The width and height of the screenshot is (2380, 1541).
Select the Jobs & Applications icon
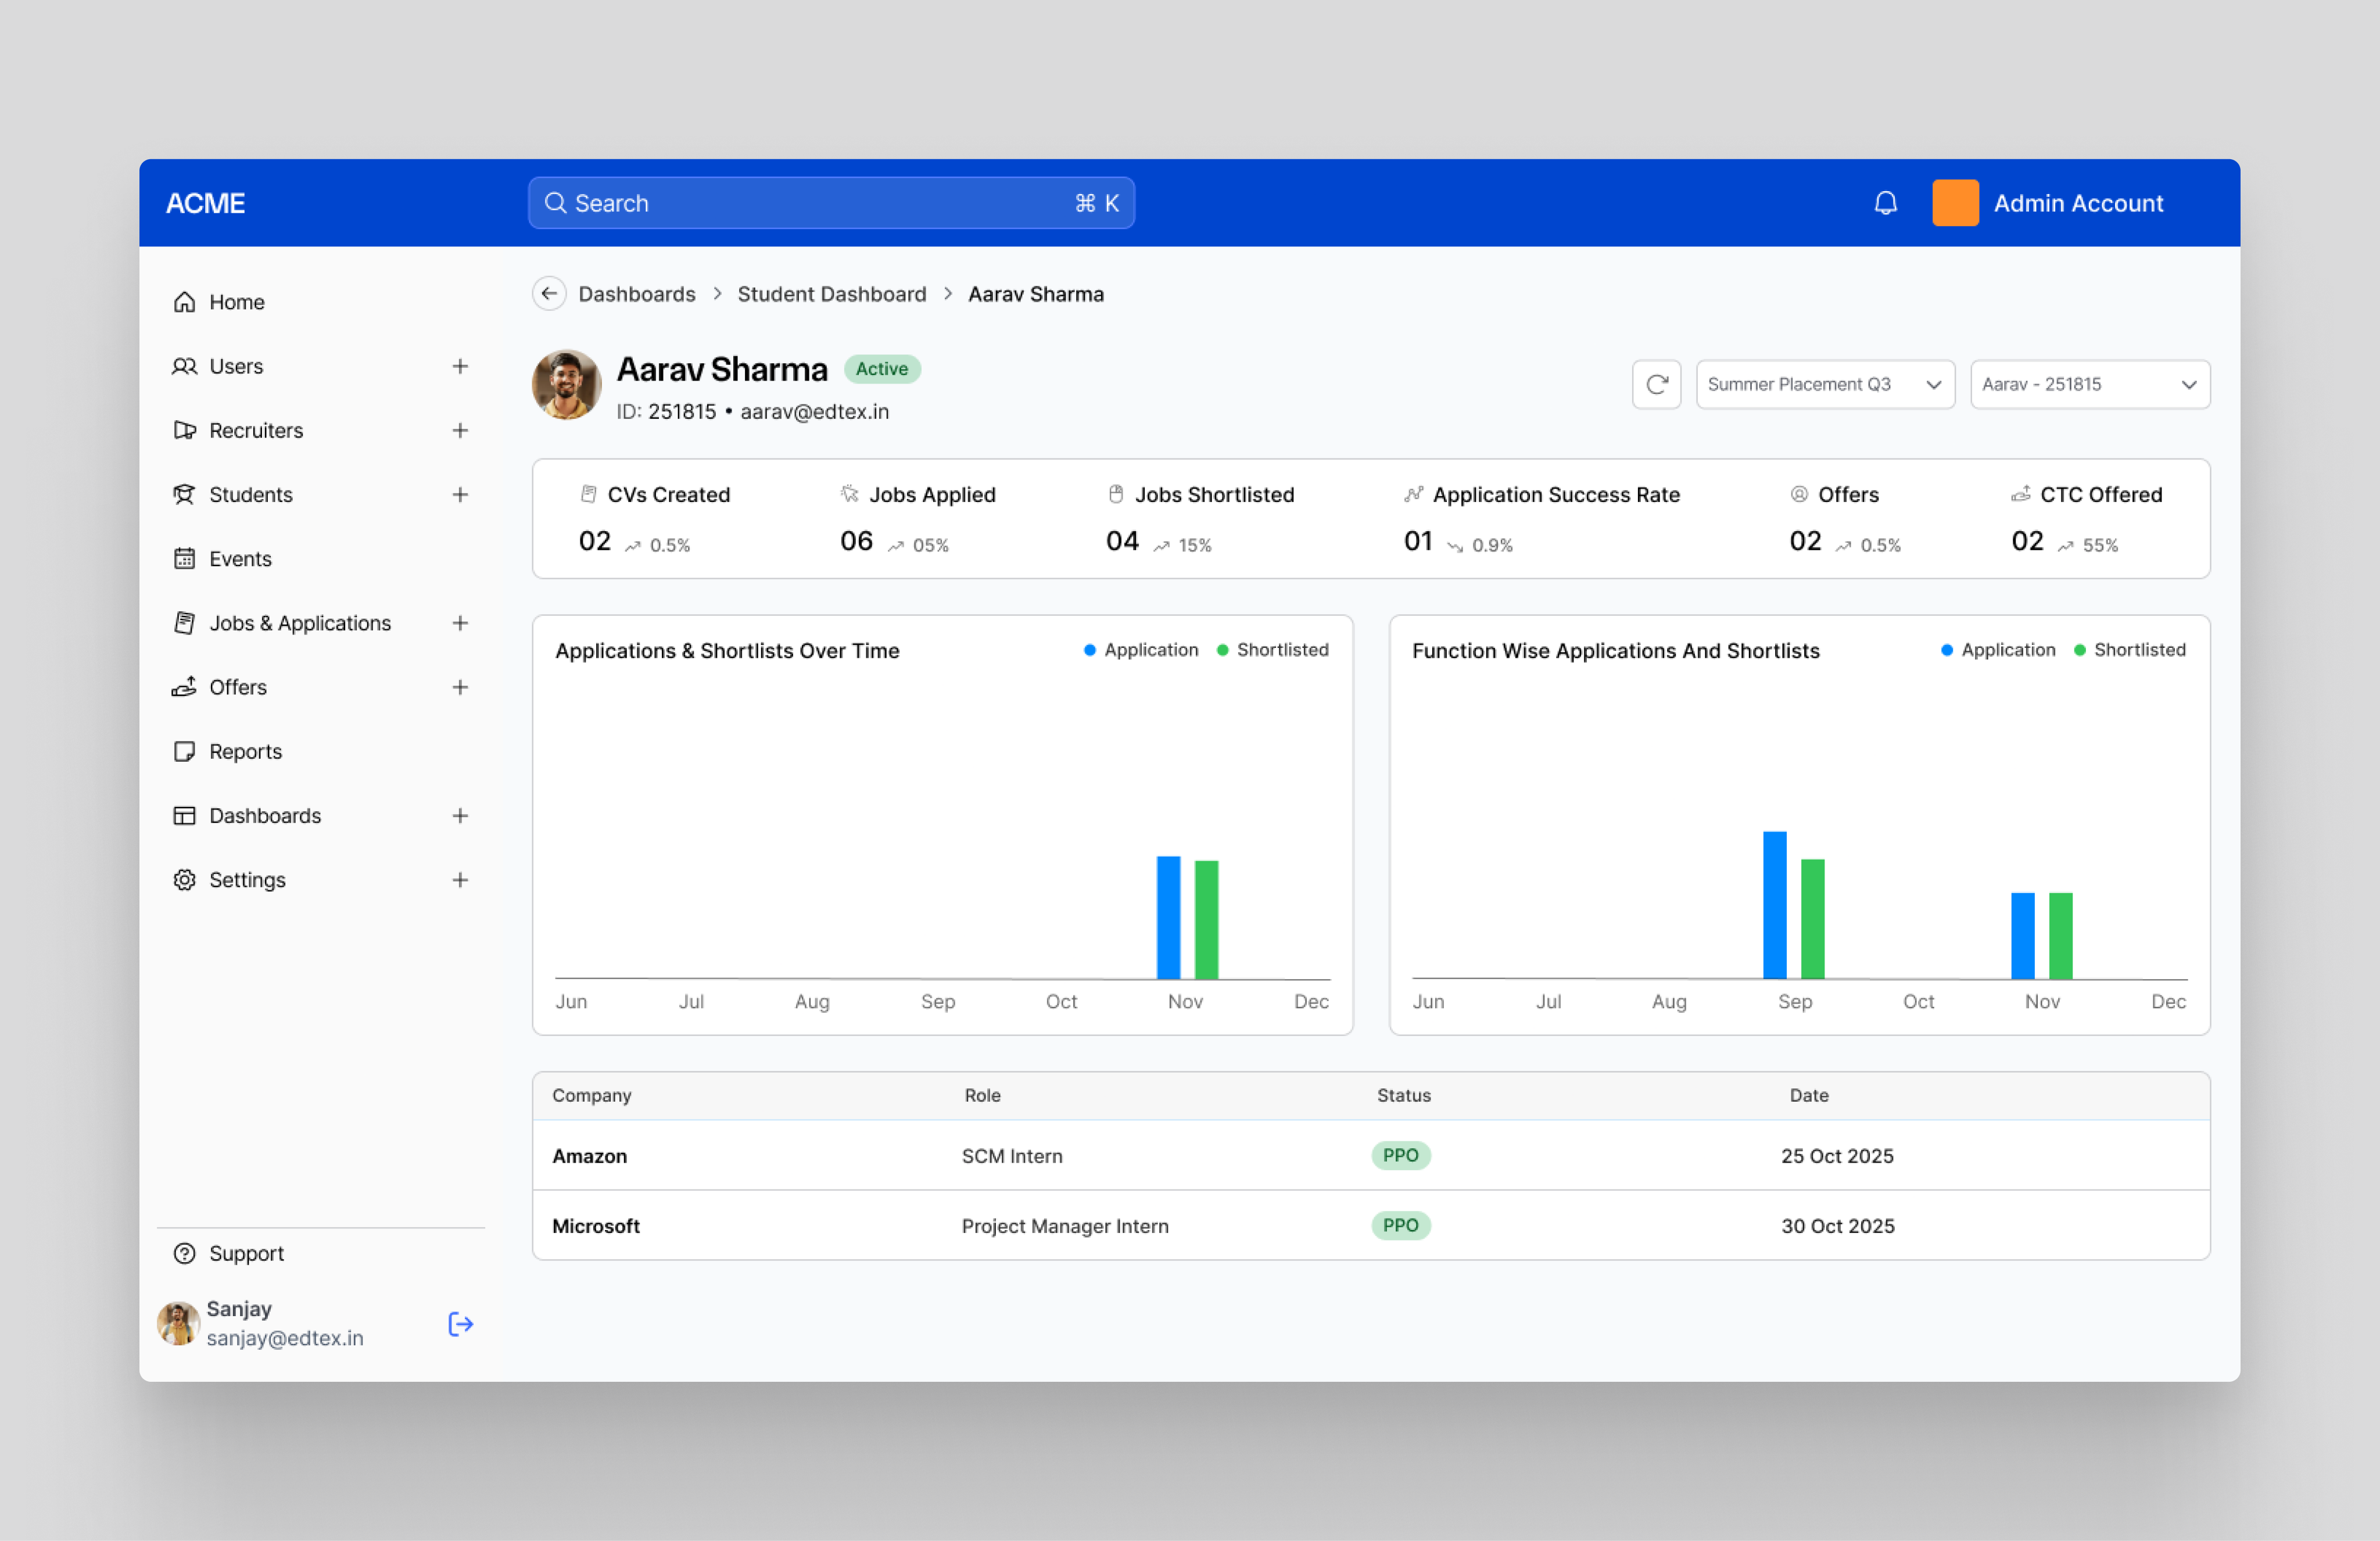185,622
